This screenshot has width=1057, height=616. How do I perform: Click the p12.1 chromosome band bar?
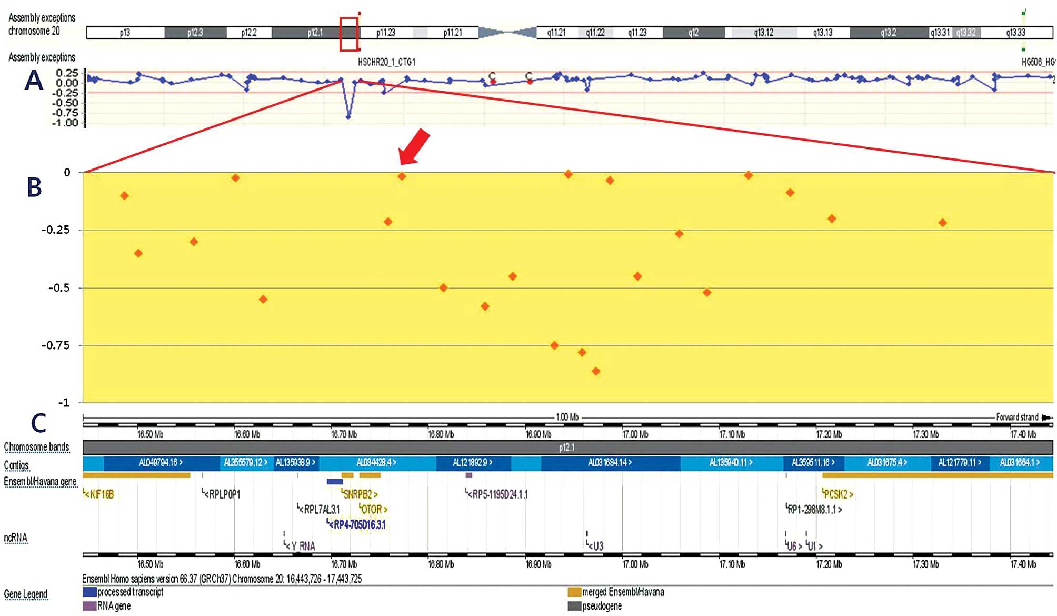click(567, 448)
